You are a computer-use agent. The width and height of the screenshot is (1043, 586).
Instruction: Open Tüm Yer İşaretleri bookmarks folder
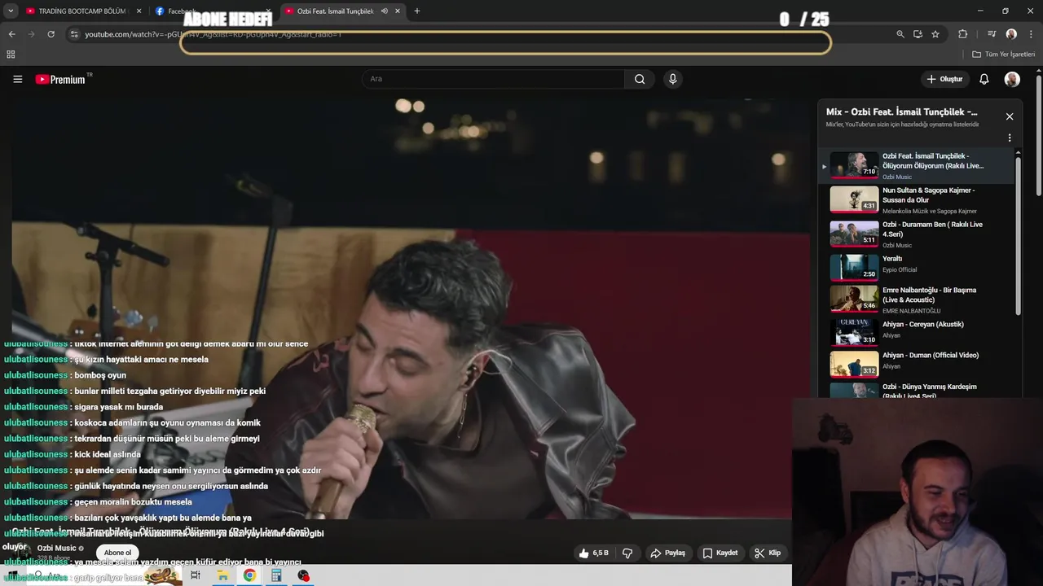pyautogui.click(x=1004, y=55)
